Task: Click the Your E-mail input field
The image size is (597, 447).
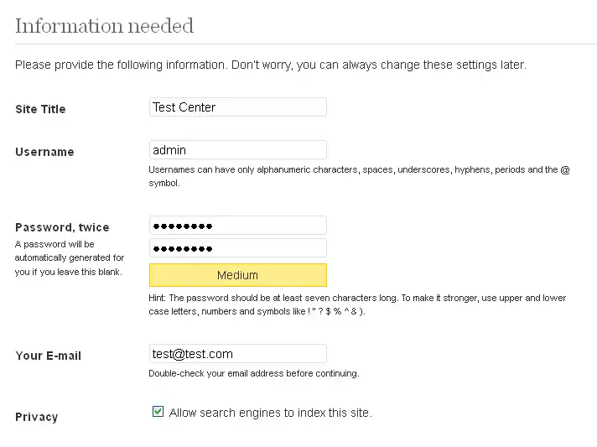Action: (238, 354)
